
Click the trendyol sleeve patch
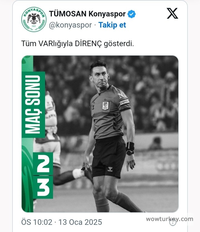[124, 102]
